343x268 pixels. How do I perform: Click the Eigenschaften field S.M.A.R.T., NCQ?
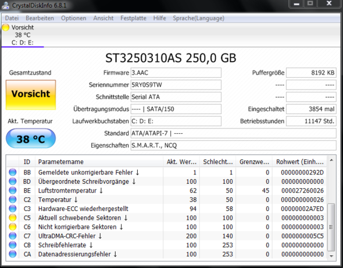click(233, 145)
